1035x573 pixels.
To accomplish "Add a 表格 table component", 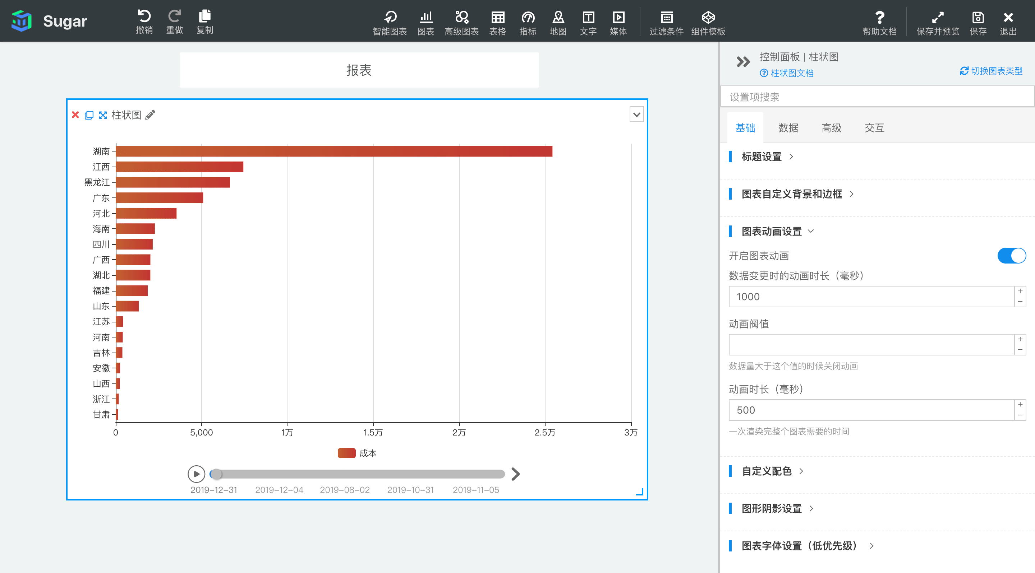I will tap(497, 23).
